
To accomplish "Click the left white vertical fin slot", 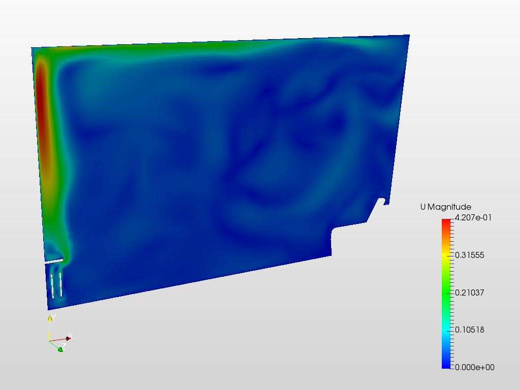I will tap(52, 285).
